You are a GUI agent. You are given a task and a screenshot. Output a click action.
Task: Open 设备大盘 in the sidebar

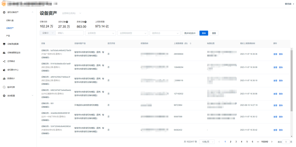(10, 20)
